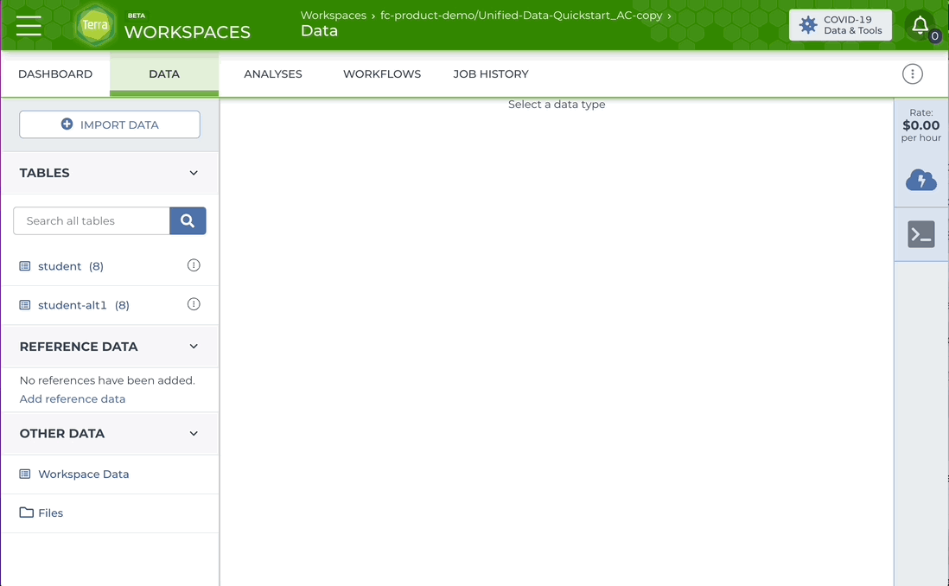
Task: Switch to the Dashboard tab
Action: (55, 73)
